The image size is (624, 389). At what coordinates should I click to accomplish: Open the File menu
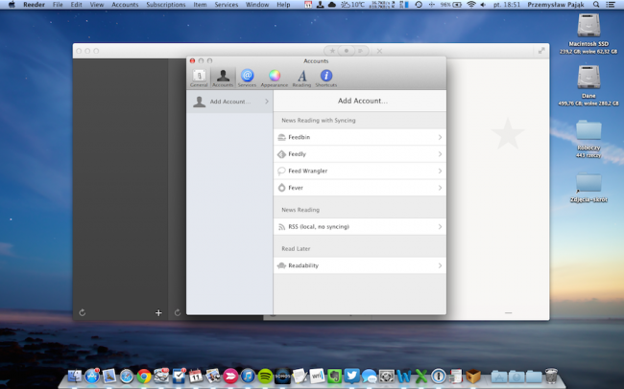point(58,5)
